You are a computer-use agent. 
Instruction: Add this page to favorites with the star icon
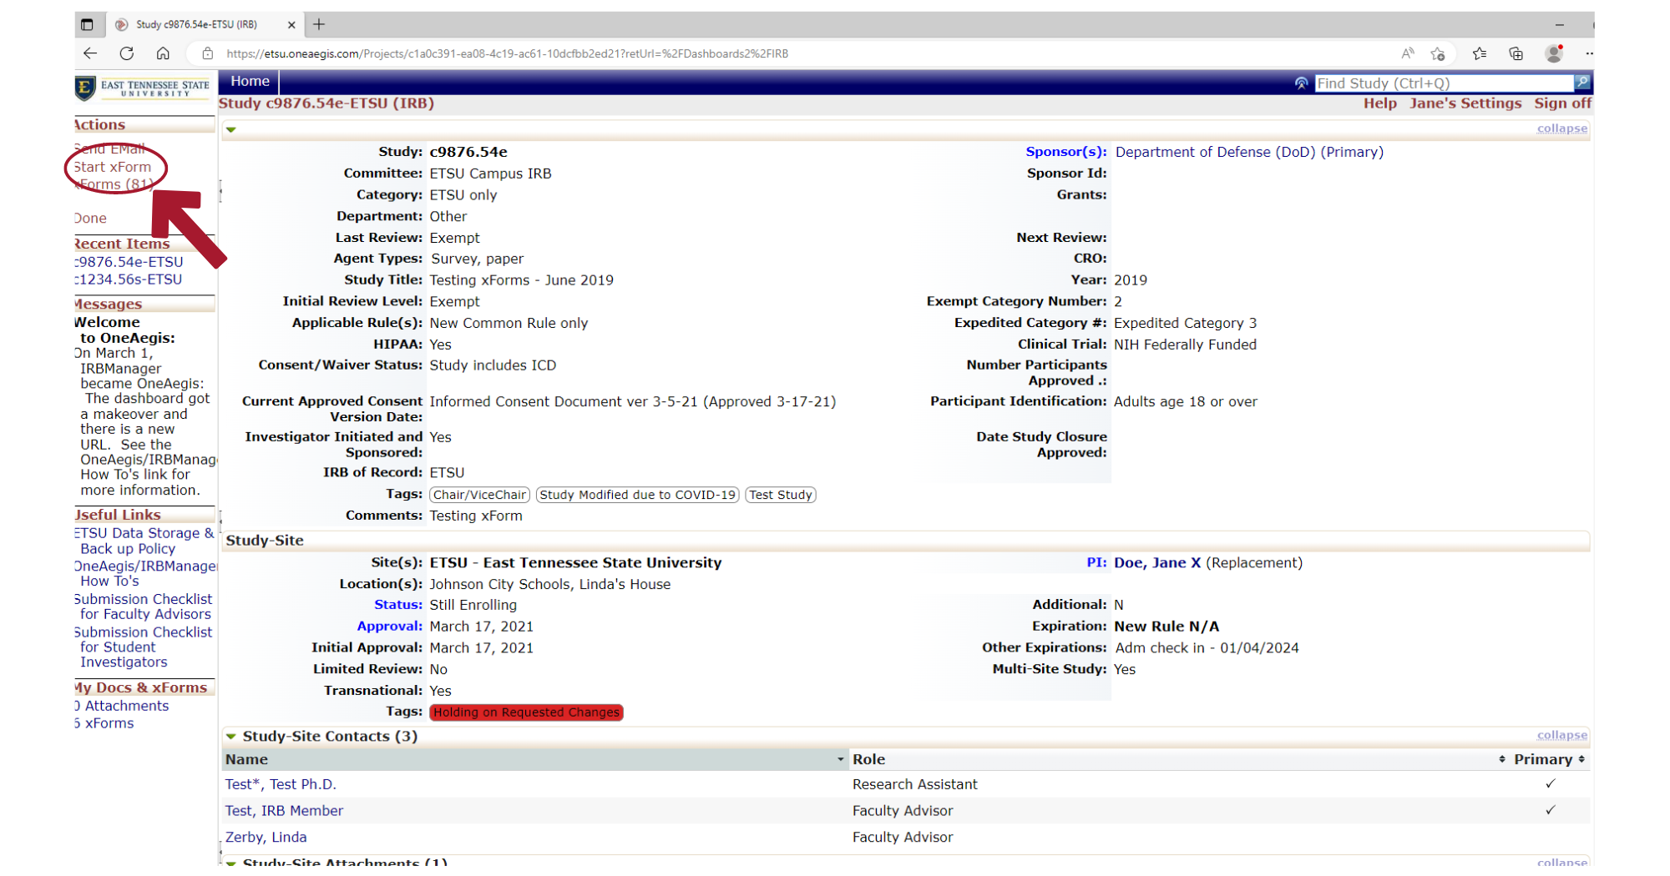(x=1438, y=53)
